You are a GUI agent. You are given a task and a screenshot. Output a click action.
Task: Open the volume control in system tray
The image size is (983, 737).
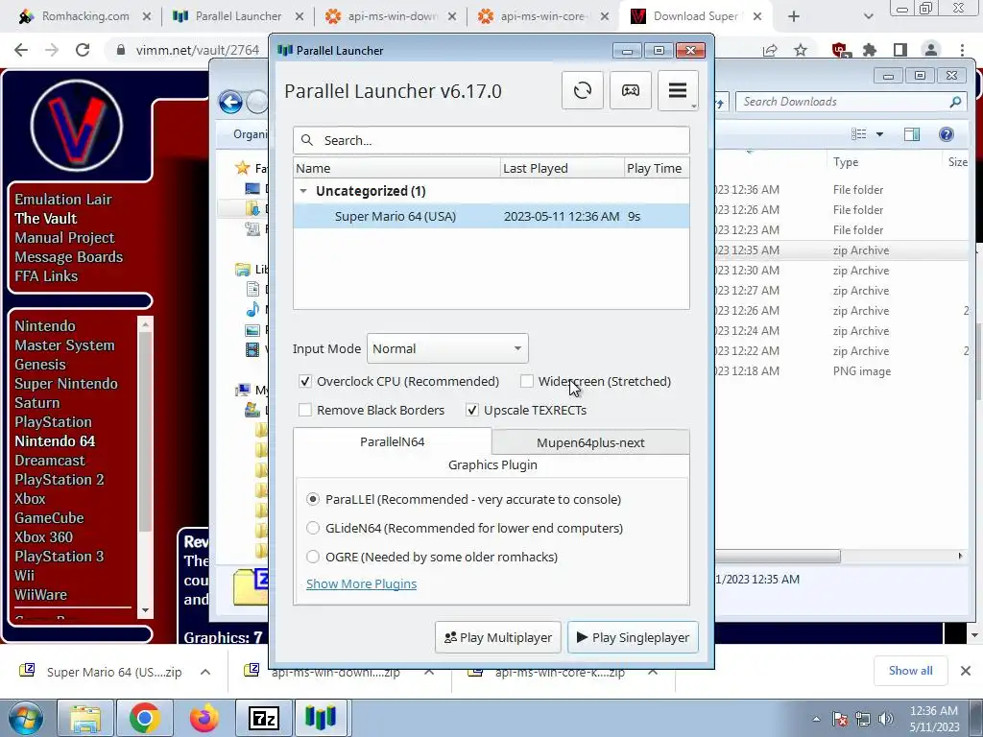[x=886, y=719]
